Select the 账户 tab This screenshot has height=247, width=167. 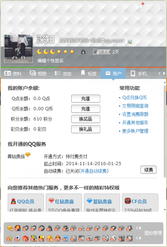113,73
